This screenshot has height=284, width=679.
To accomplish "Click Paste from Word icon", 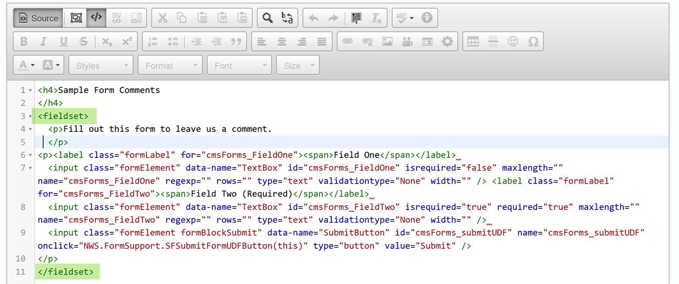I will pyautogui.click(x=242, y=18).
